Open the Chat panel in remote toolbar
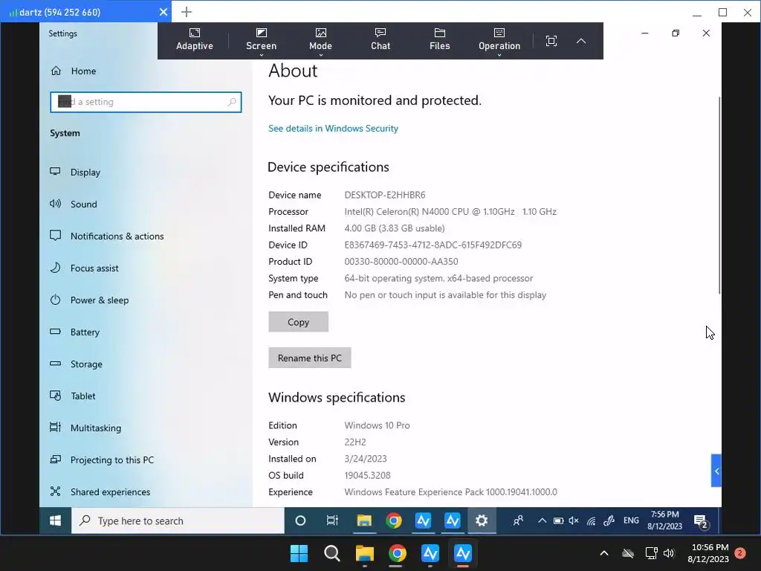The width and height of the screenshot is (761, 571). click(x=380, y=40)
